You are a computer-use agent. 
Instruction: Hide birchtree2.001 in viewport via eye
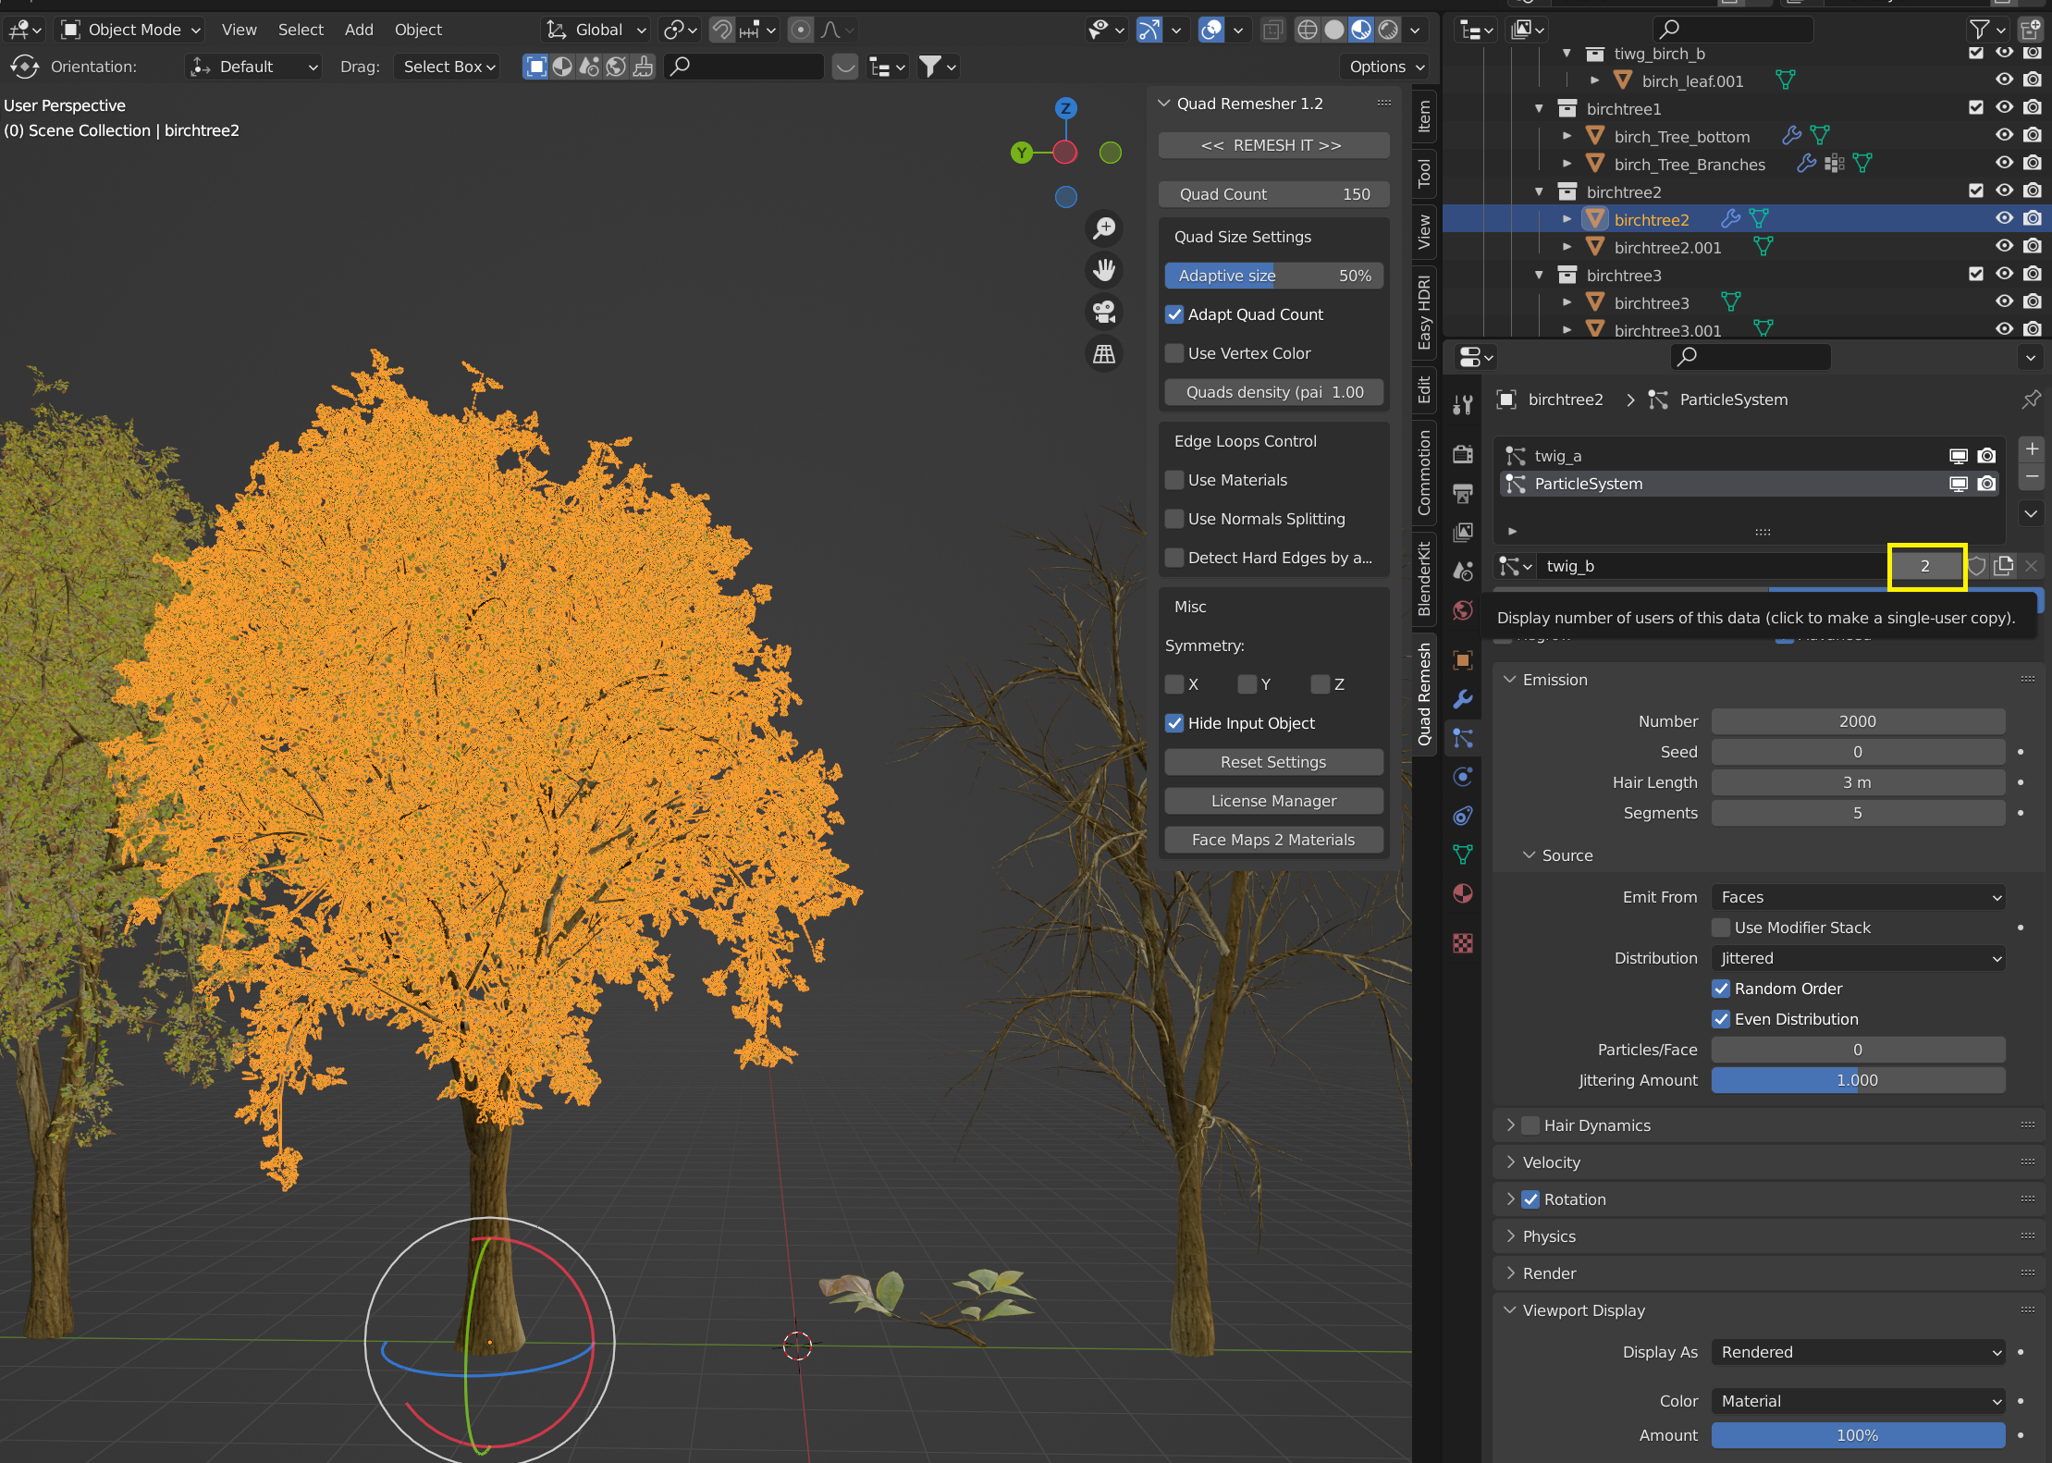(2003, 247)
